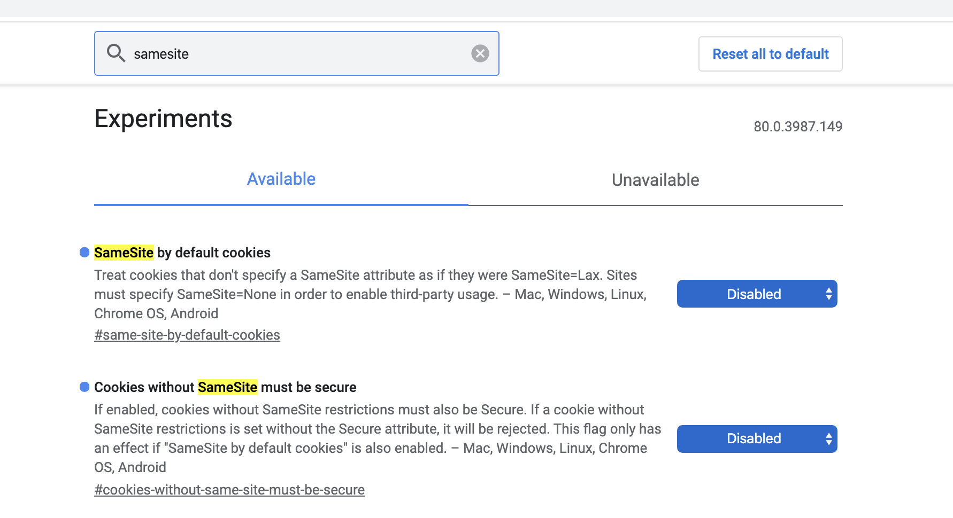
Task: Expand dropdown for Cookies without SameSite must be secure
Action: (x=757, y=438)
